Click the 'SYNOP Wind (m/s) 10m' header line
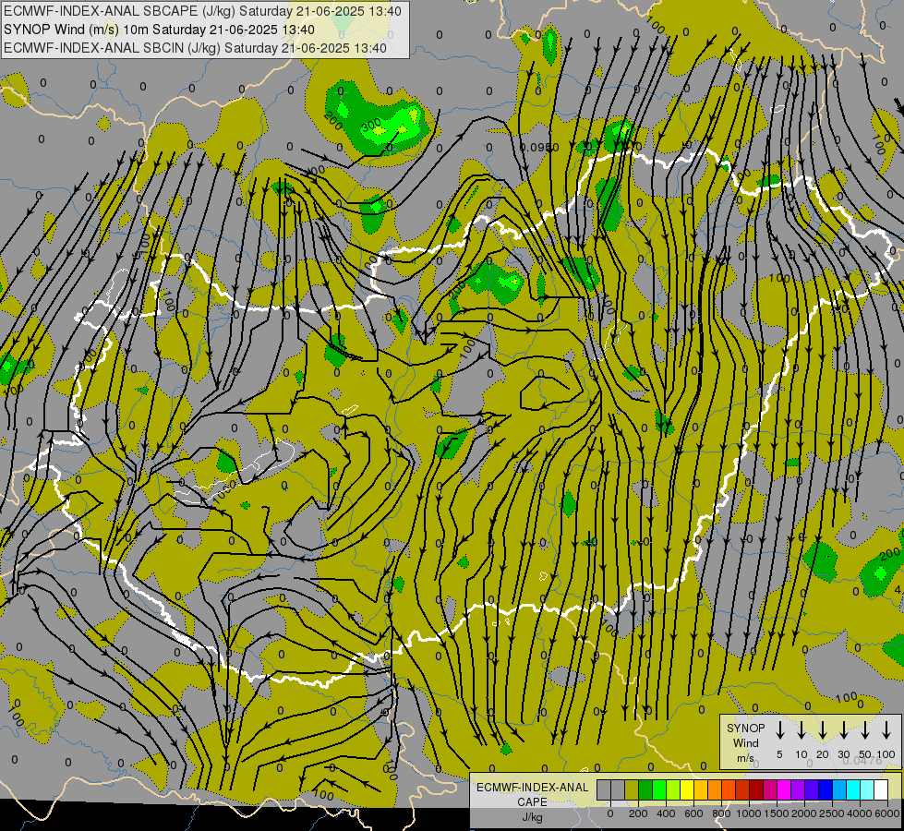904x831 pixels. (x=159, y=30)
